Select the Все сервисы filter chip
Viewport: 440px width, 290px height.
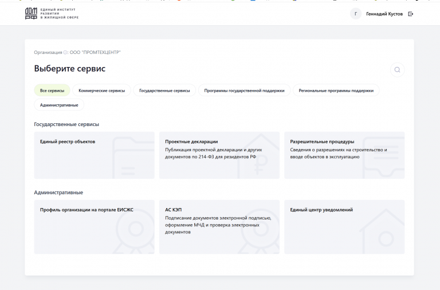tap(52, 91)
